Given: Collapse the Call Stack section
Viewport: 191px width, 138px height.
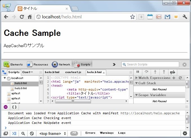Looking at the screenshot, I should coord(136,83).
